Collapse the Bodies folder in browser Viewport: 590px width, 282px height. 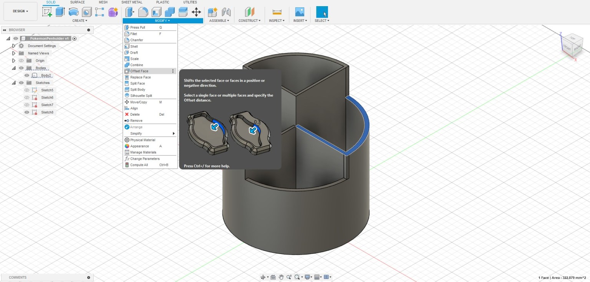[x=14, y=68]
